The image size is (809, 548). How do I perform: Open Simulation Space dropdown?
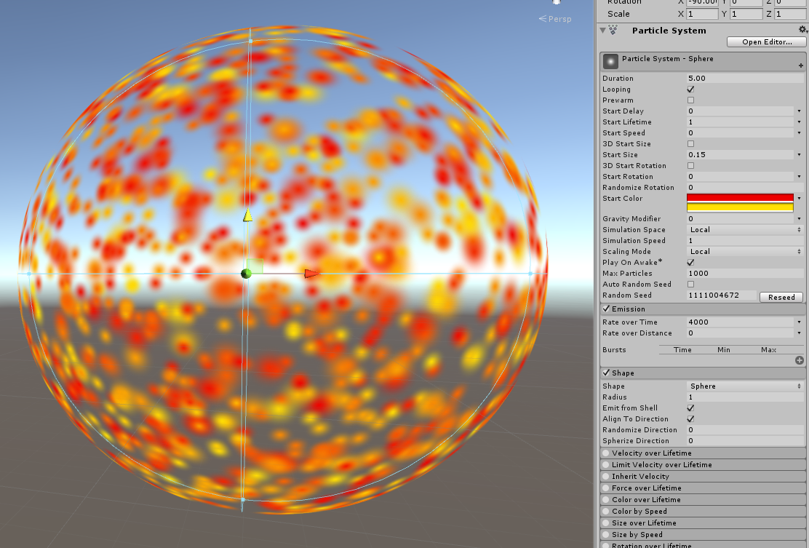746,230
